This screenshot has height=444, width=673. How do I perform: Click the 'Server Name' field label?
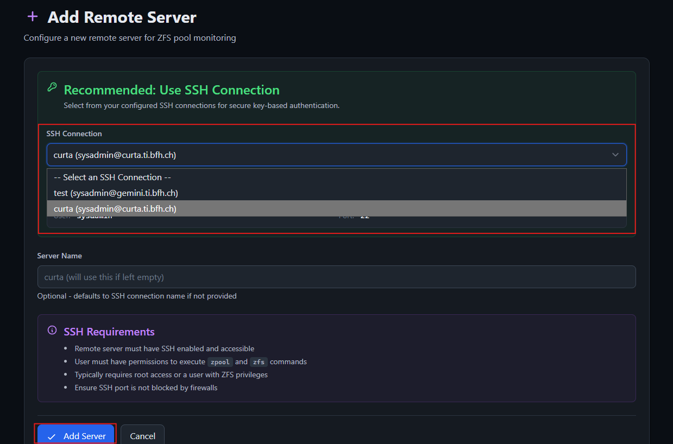click(60, 256)
